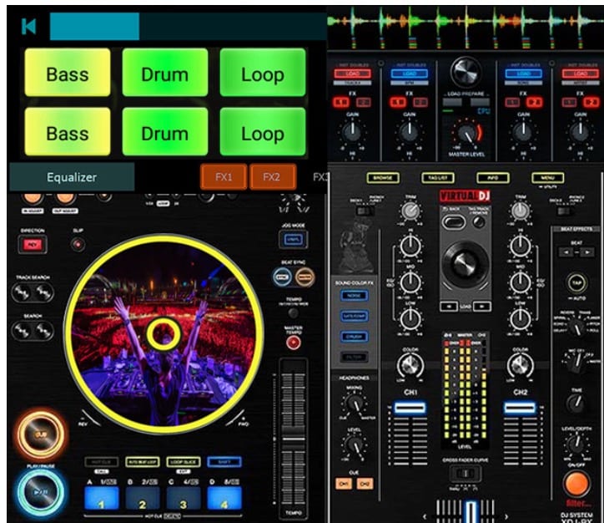Click the blue Play/Pause button
The height and width of the screenshot is (523, 604).
pyautogui.click(x=40, y=492)
